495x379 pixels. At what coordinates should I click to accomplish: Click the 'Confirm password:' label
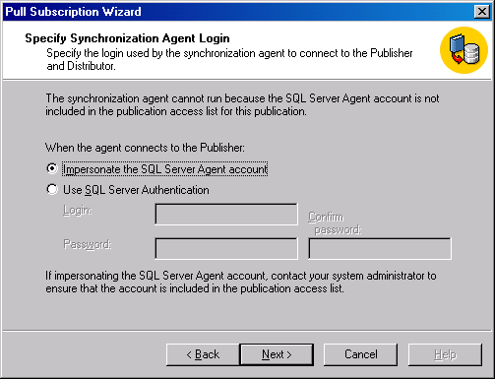pos(335,223)
